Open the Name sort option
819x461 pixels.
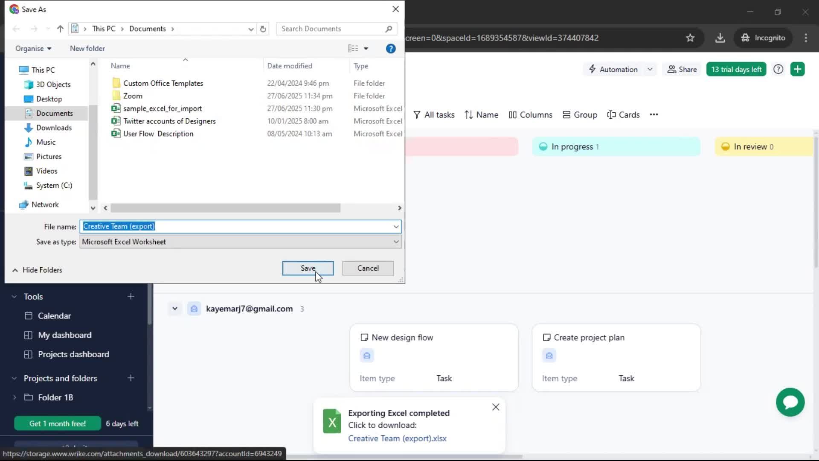point(482,115)
